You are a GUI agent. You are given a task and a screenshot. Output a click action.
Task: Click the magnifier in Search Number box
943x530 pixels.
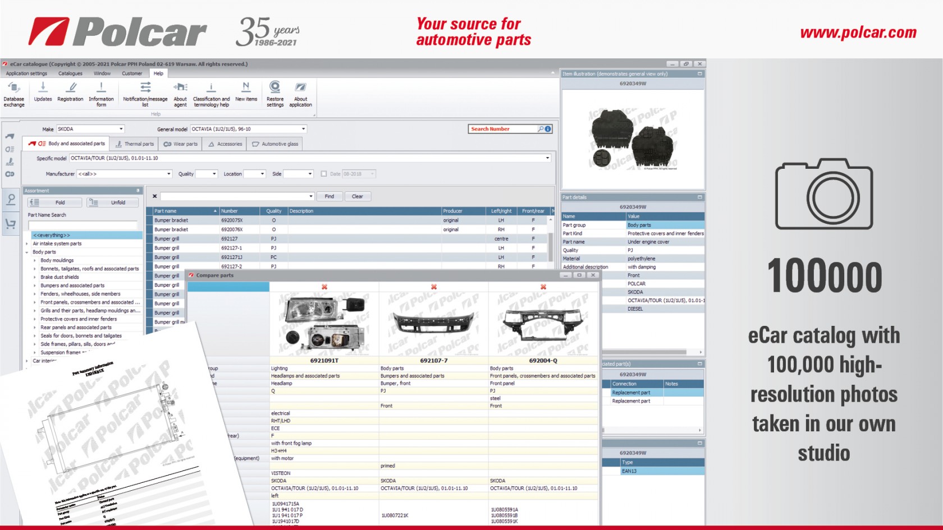(x=541, y=129)
